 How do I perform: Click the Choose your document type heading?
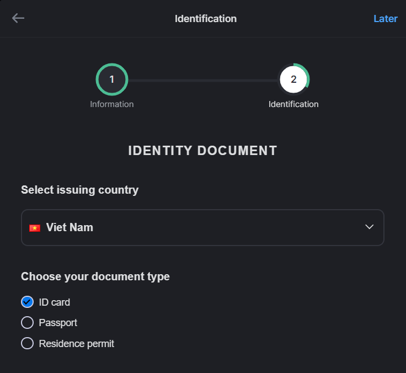click(x=95, y=276)
